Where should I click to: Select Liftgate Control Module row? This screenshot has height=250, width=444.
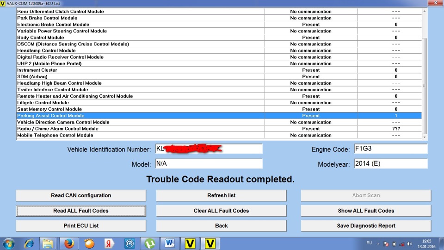pos(219,103)
